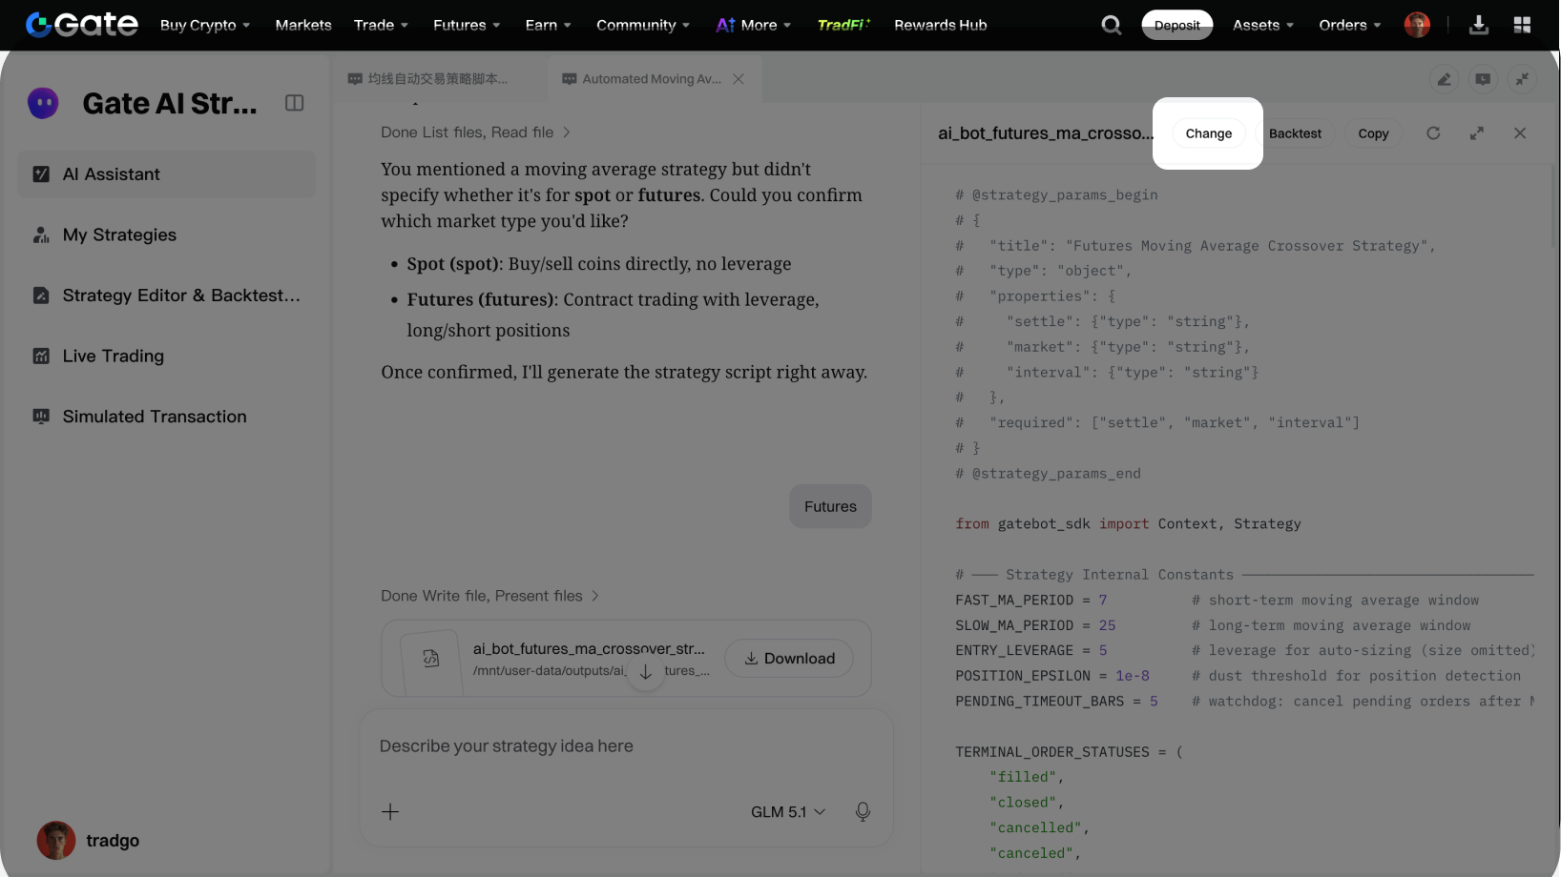
Task: Expand the Orders dropdown
Action: tap(1350, 25)
